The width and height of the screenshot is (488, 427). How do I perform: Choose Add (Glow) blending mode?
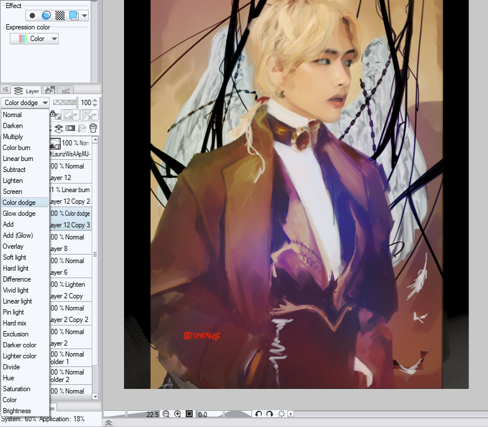pos(25,235)
